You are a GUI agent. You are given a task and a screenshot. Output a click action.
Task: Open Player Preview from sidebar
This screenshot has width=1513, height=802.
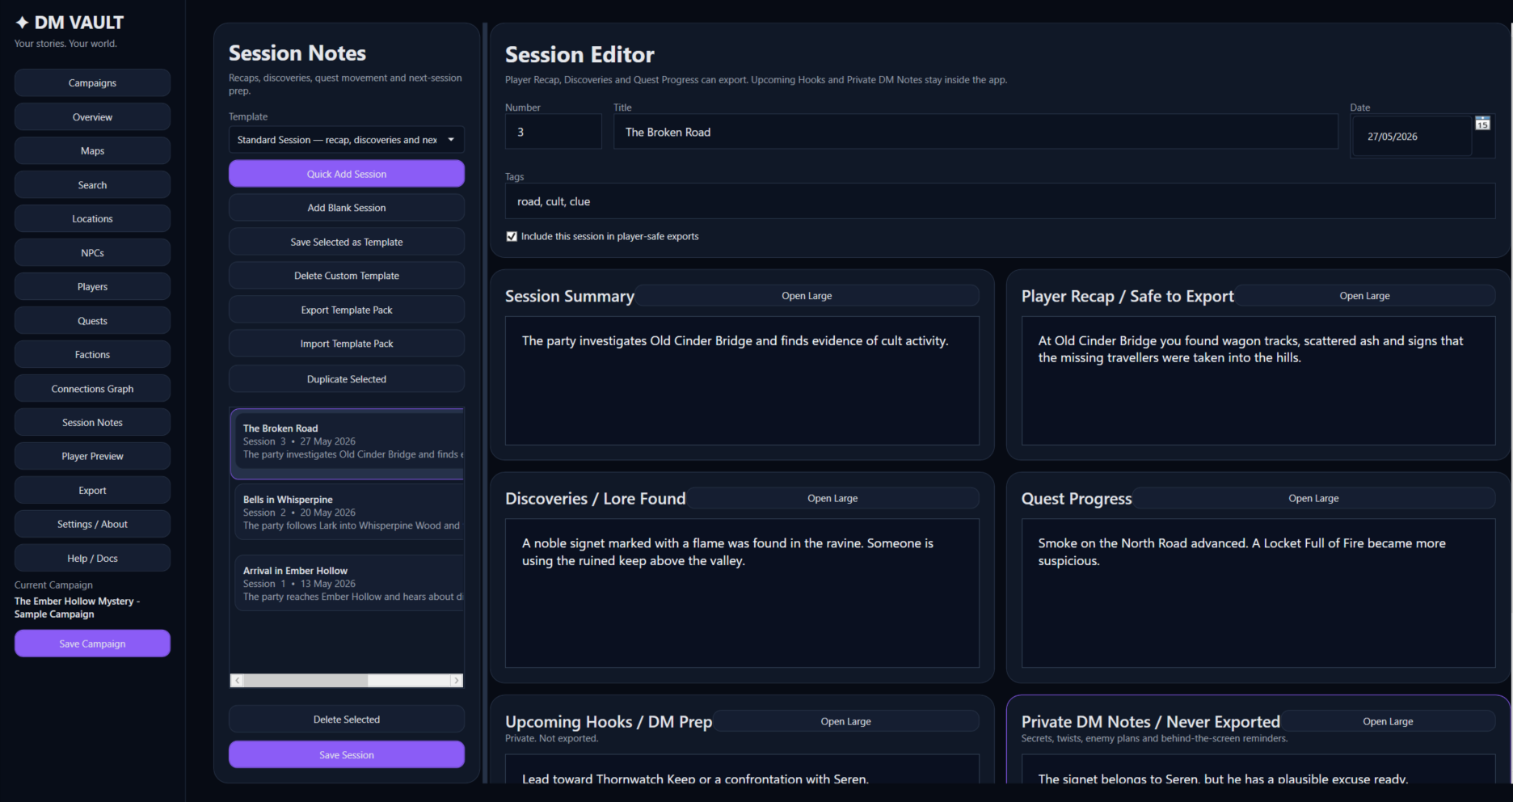(92, 457)
